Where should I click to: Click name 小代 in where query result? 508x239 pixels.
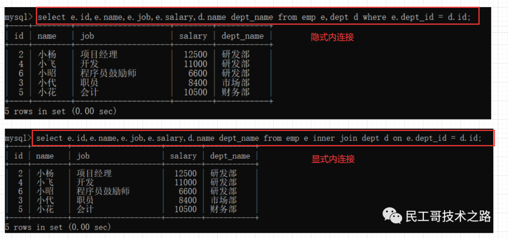pyautogui.click(x=47, y=83)
